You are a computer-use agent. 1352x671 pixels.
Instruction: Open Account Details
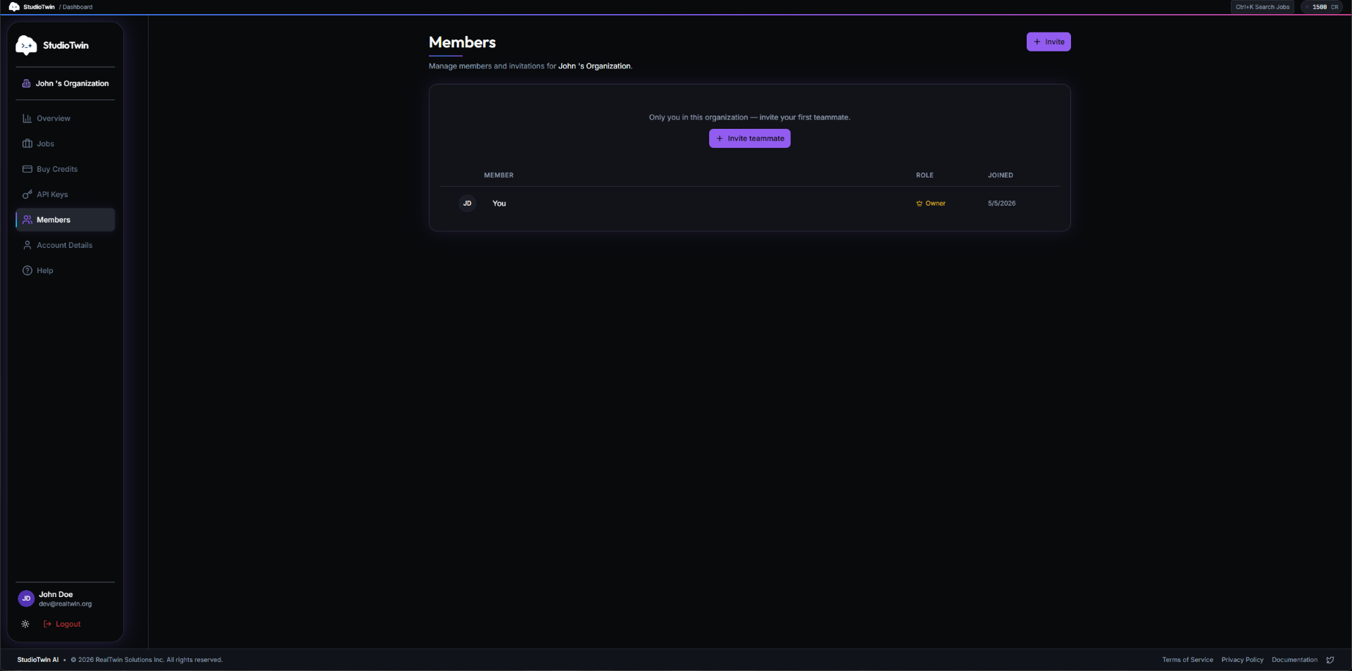[x=65, y=245]
